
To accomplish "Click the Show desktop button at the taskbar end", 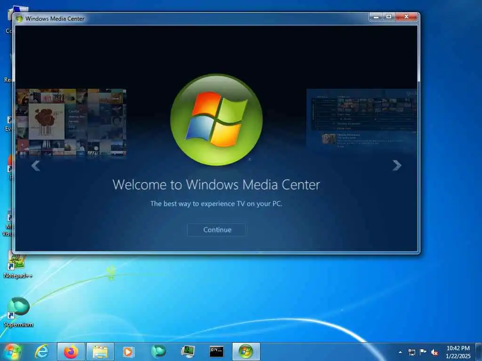I will point(479,352).
